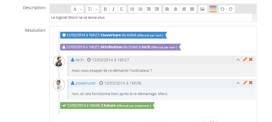Redo the last edit
This screenshot has width=272, height=122.
click(x=231, y=9)
